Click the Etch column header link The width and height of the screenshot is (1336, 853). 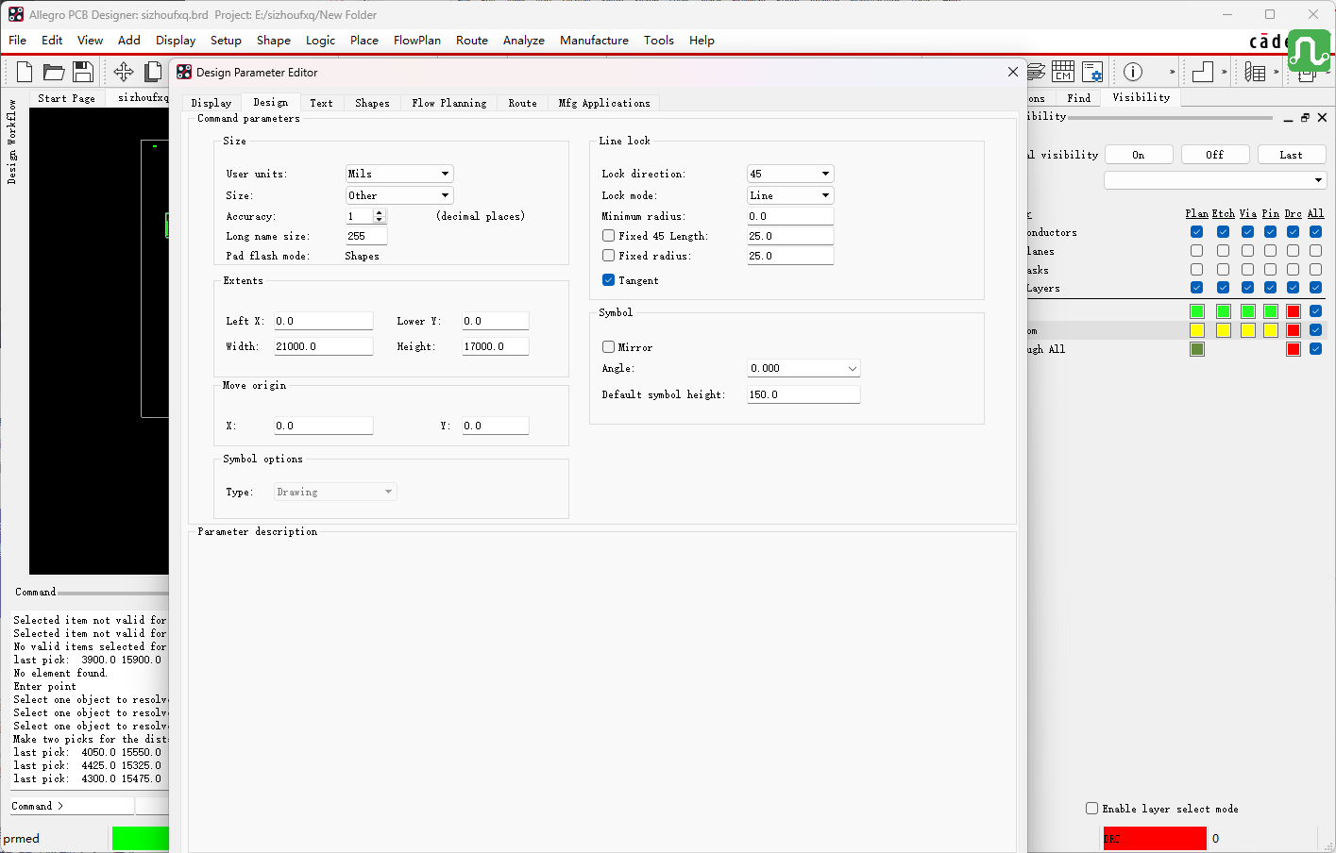pyautogui.click(x=1224, y=213)
